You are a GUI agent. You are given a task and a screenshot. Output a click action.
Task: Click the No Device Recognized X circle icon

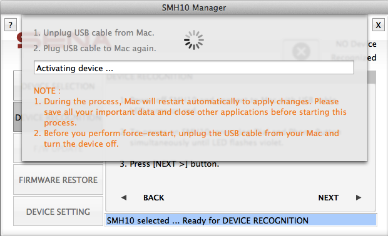coord(301,52)
